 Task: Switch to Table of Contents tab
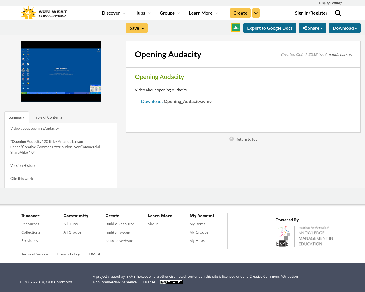point(48,117)
